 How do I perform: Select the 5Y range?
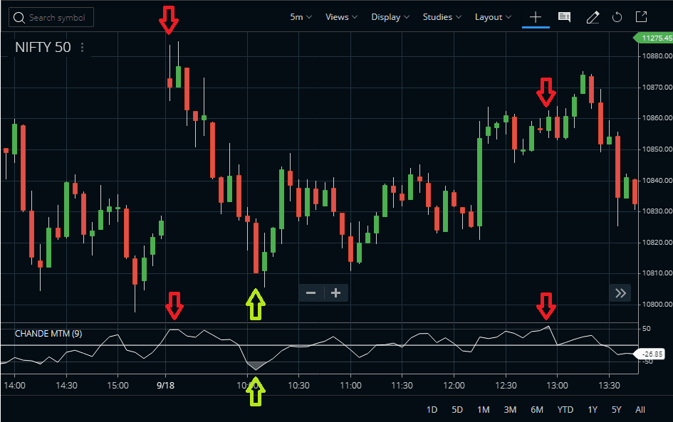[x=616, y=410]
